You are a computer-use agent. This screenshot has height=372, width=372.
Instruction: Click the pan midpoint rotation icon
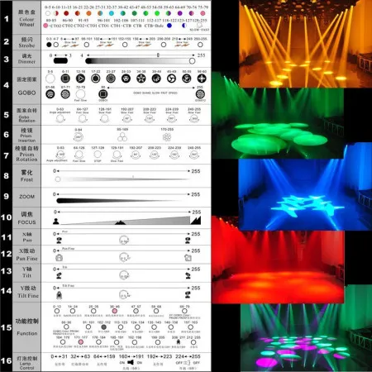tap(124, 240)
